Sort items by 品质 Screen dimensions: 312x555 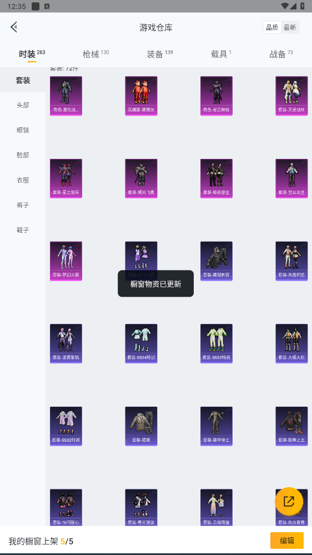272,27
